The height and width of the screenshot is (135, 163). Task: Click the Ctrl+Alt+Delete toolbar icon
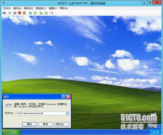click(x=4, y=13)
